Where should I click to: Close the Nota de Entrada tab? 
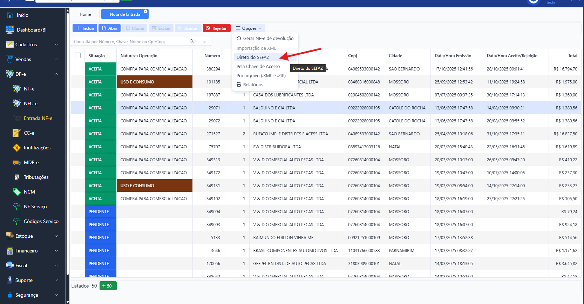(145, 11)
